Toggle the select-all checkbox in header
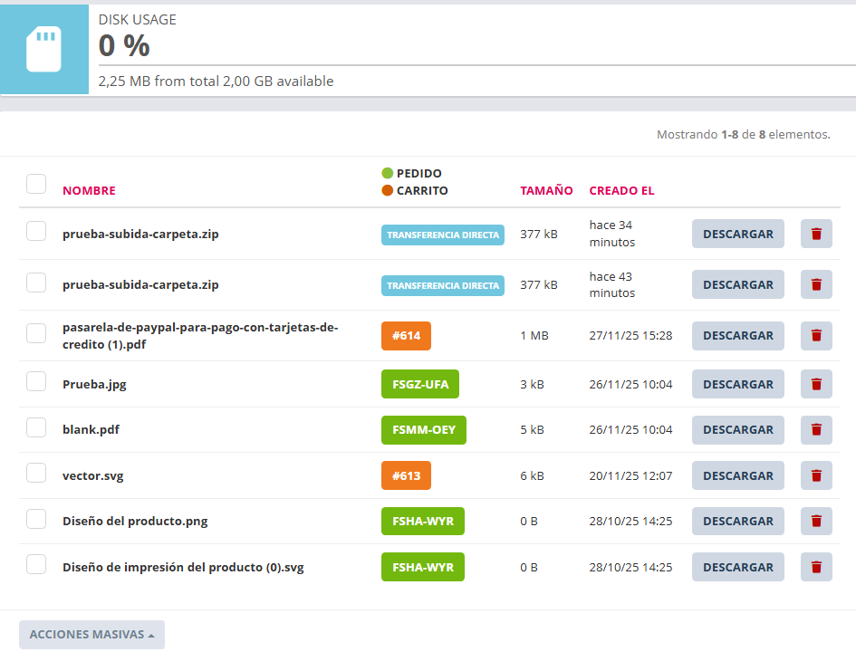Viewport: 856px width, 652px height. tap(36, 184)
